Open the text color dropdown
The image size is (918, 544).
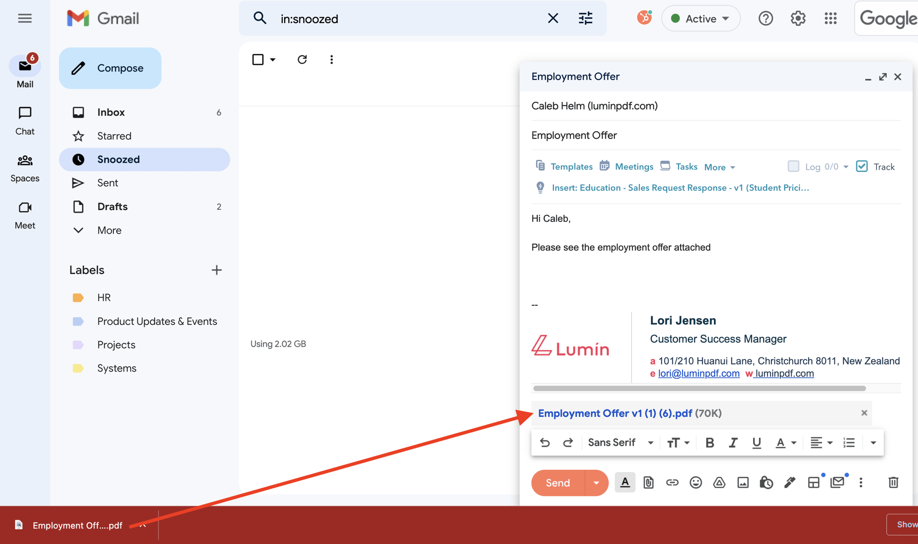click(x=785, y=443)
